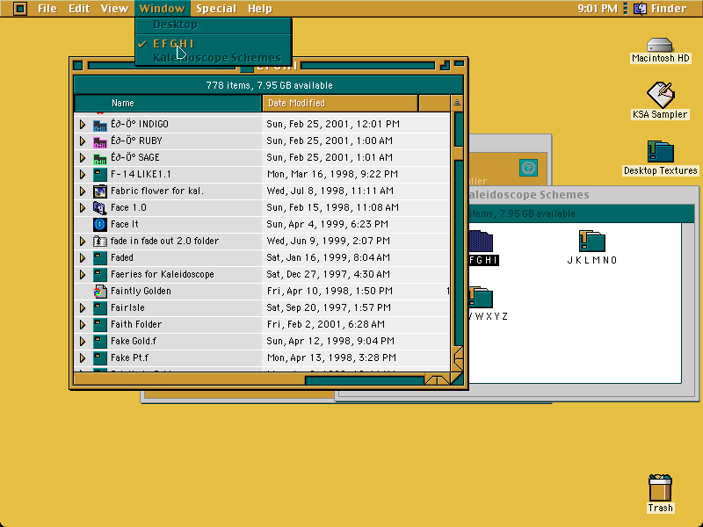
Task: Click the Fake Gold.f folder icon
Action: tap(99, 341)
